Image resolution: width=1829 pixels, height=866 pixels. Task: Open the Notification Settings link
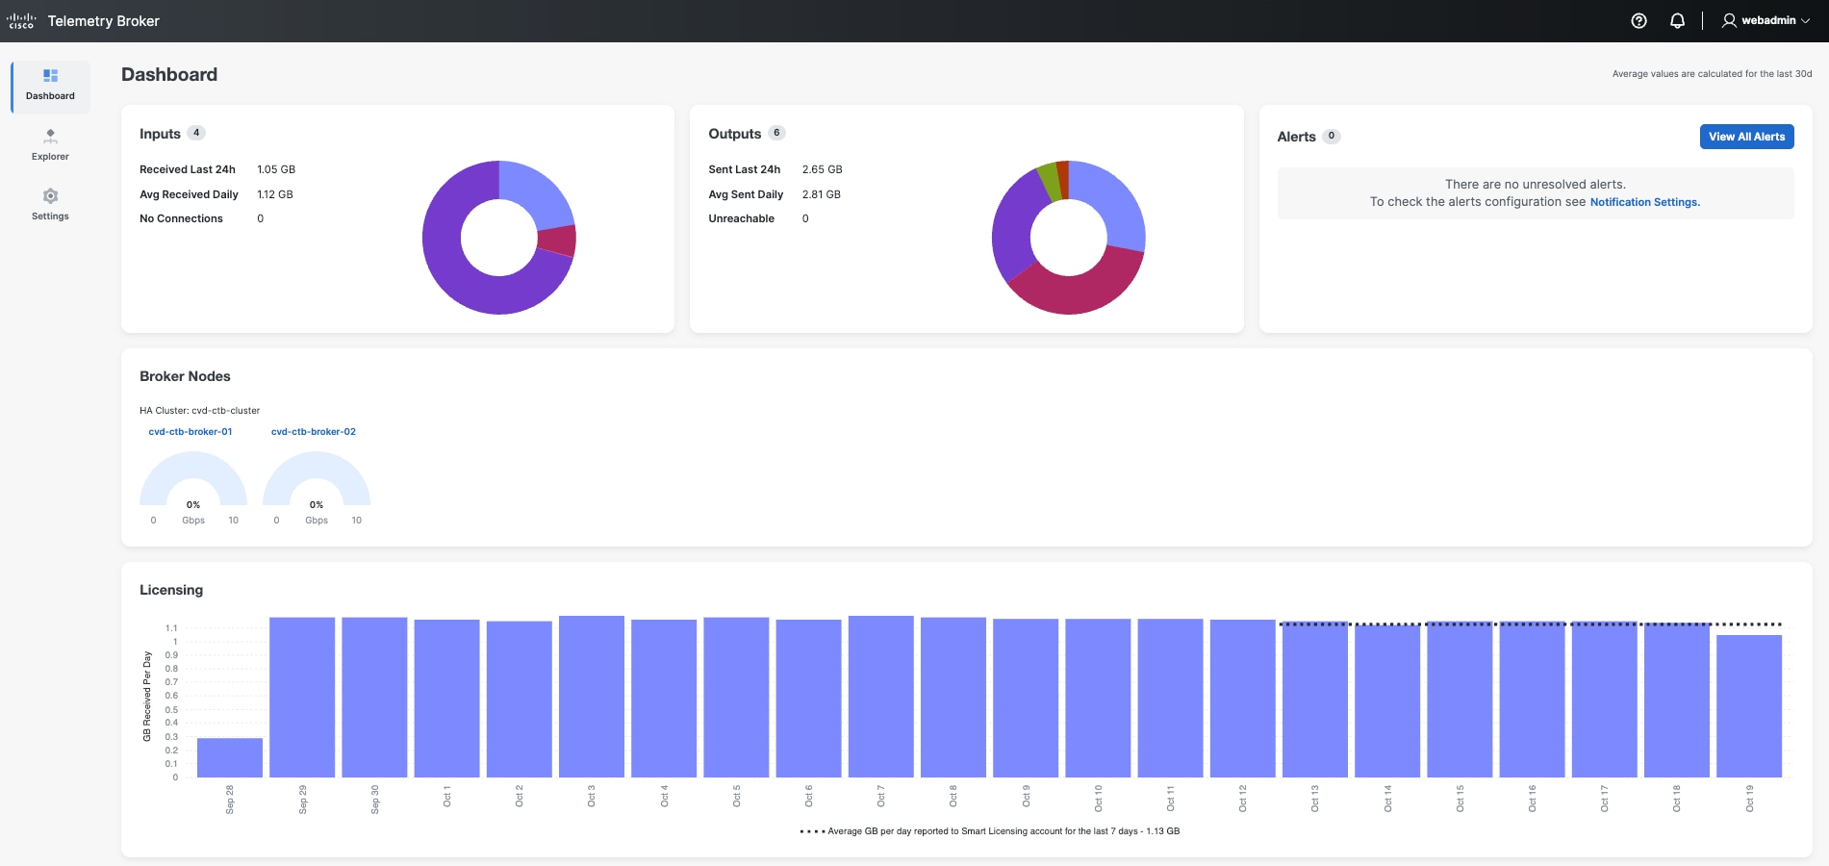[1644, 202]
